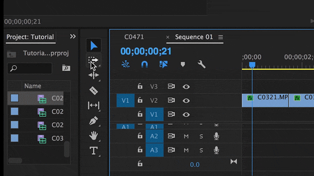314x176 pixels.
Task: Click the blue timecode 00;00;00;21
Action: coord(146,51)
